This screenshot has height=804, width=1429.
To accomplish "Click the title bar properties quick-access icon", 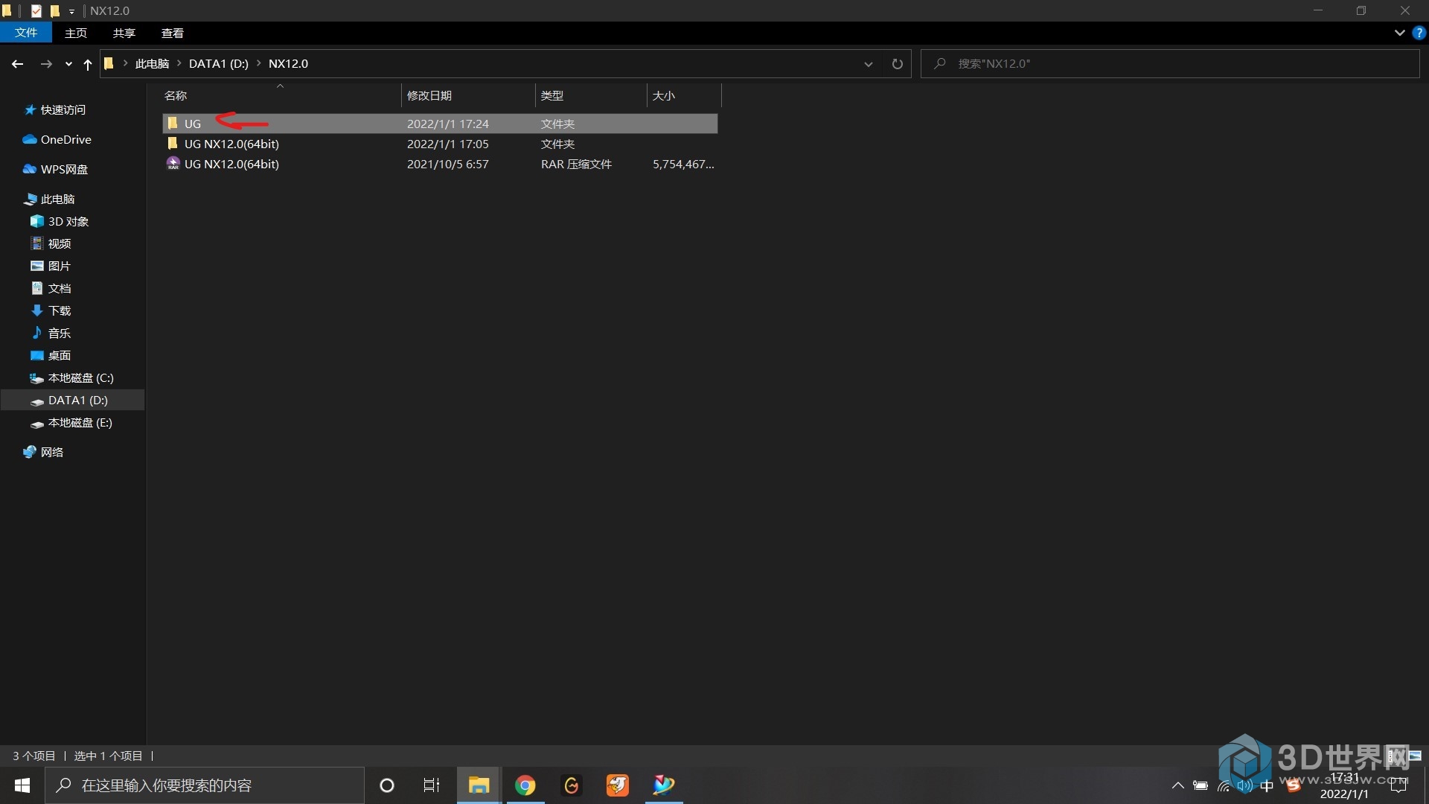I will (x=36, y=10).
